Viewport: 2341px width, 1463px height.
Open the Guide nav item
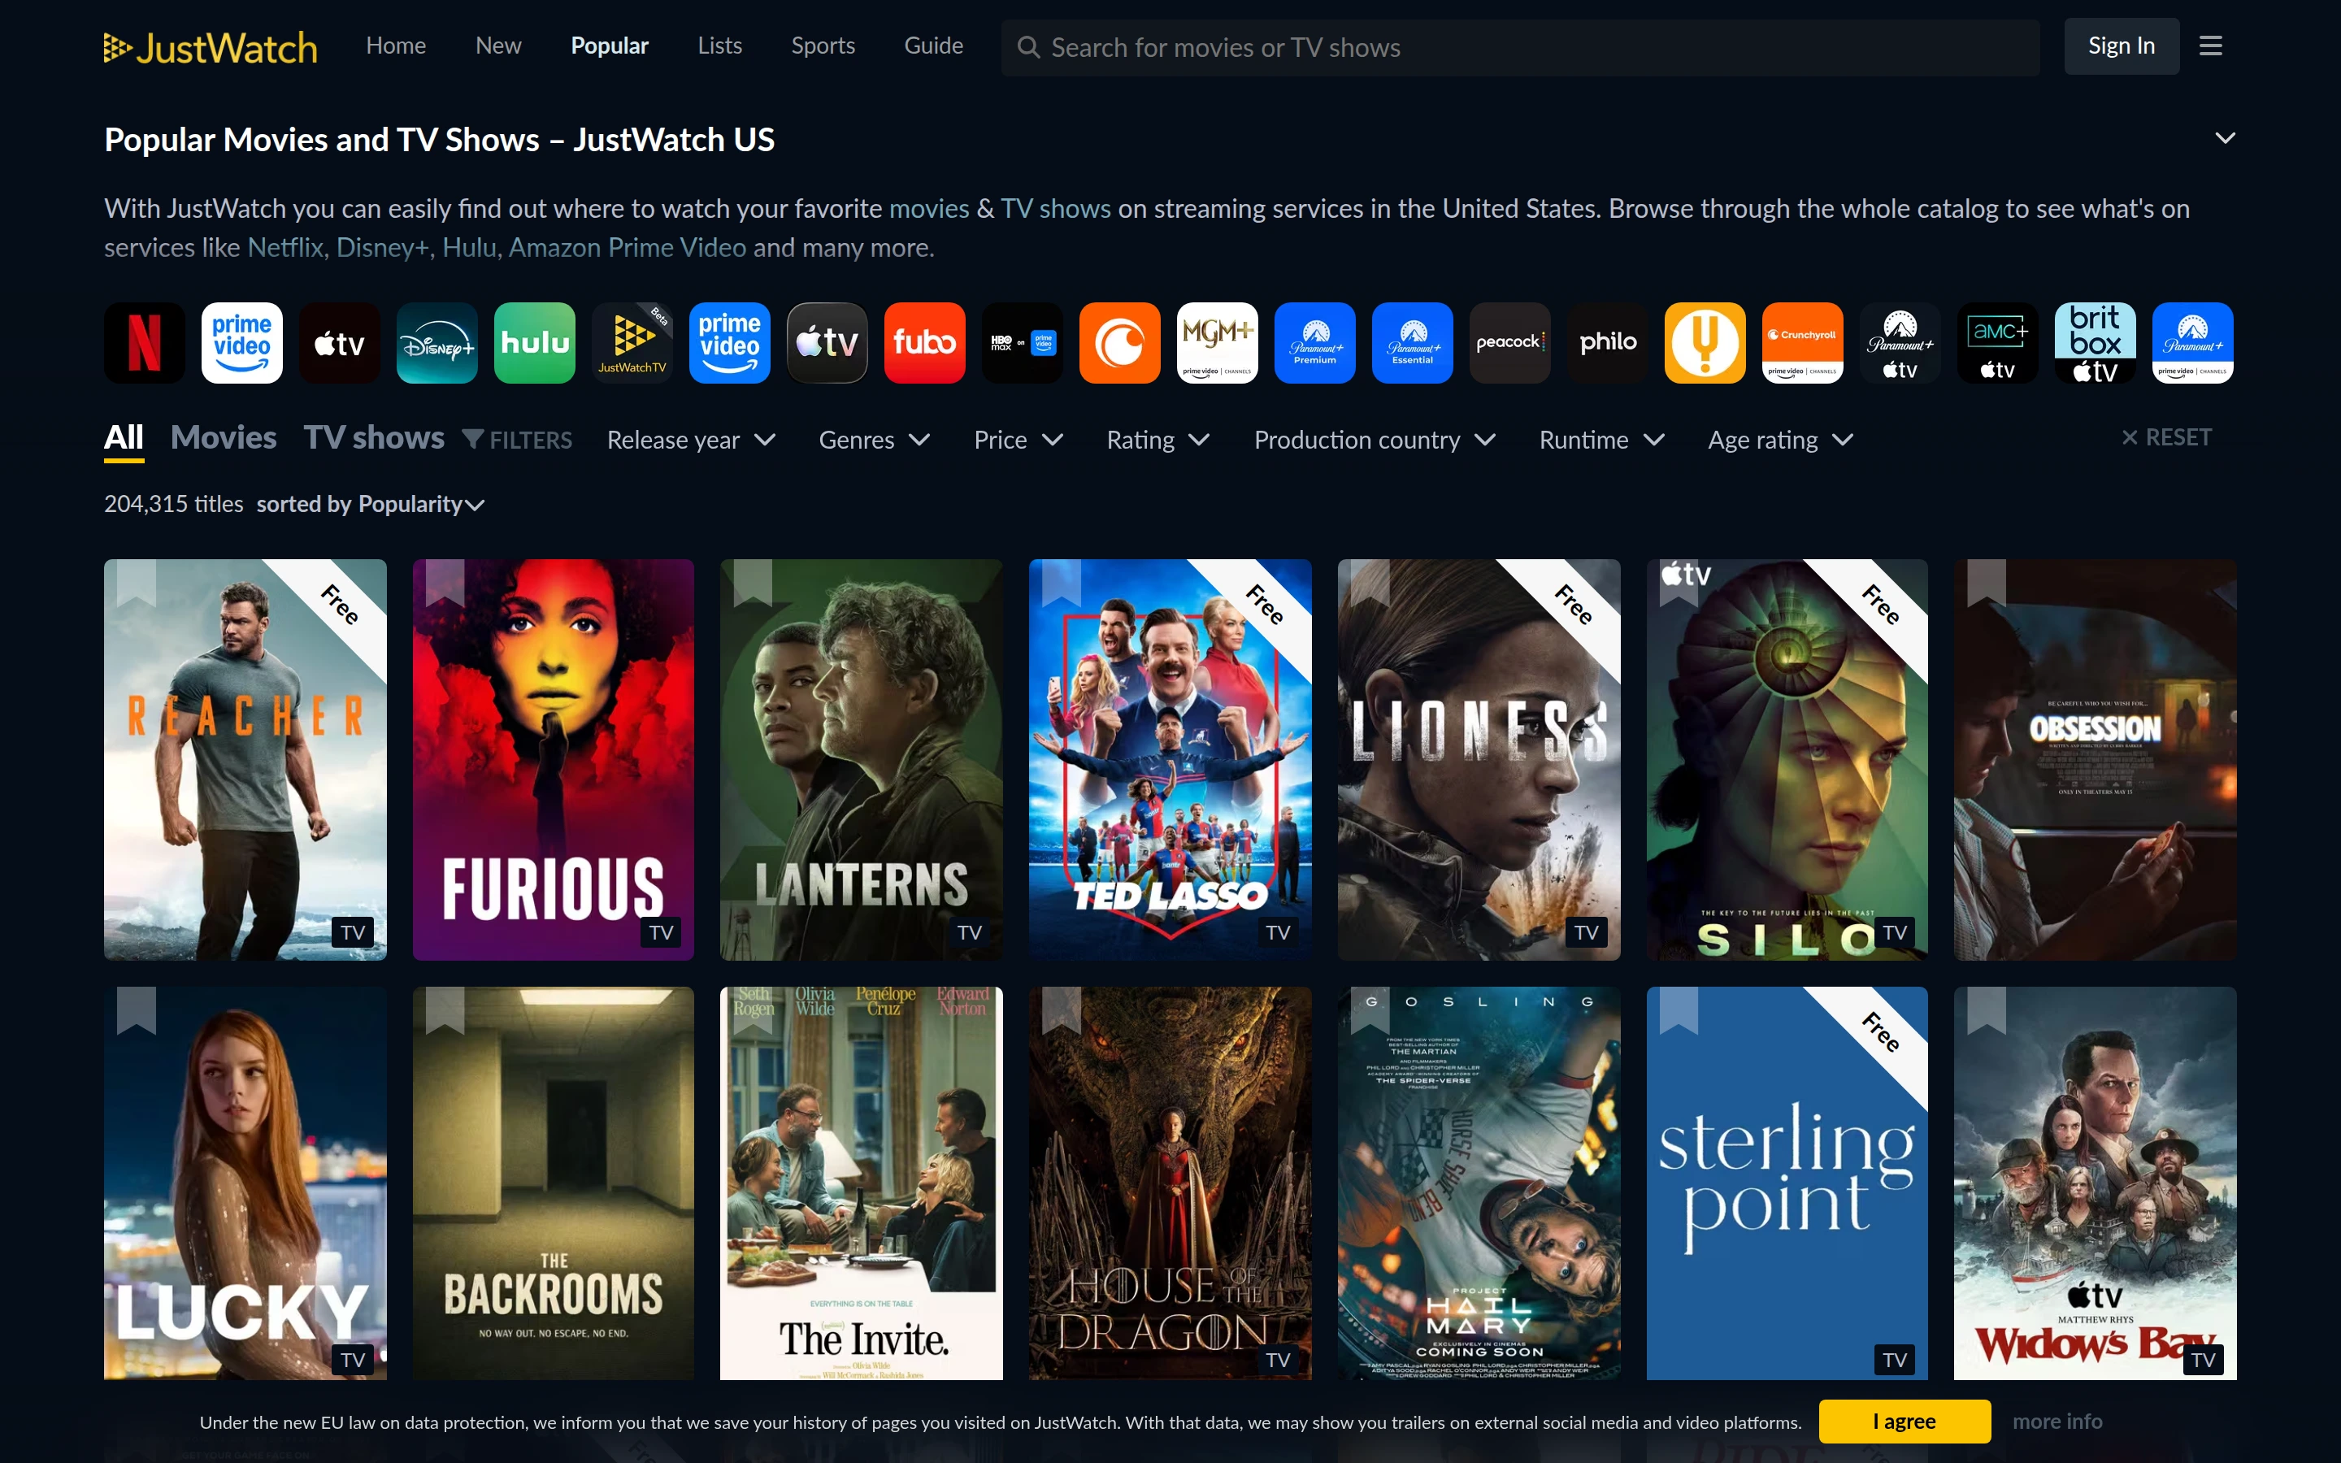[933, 46]
